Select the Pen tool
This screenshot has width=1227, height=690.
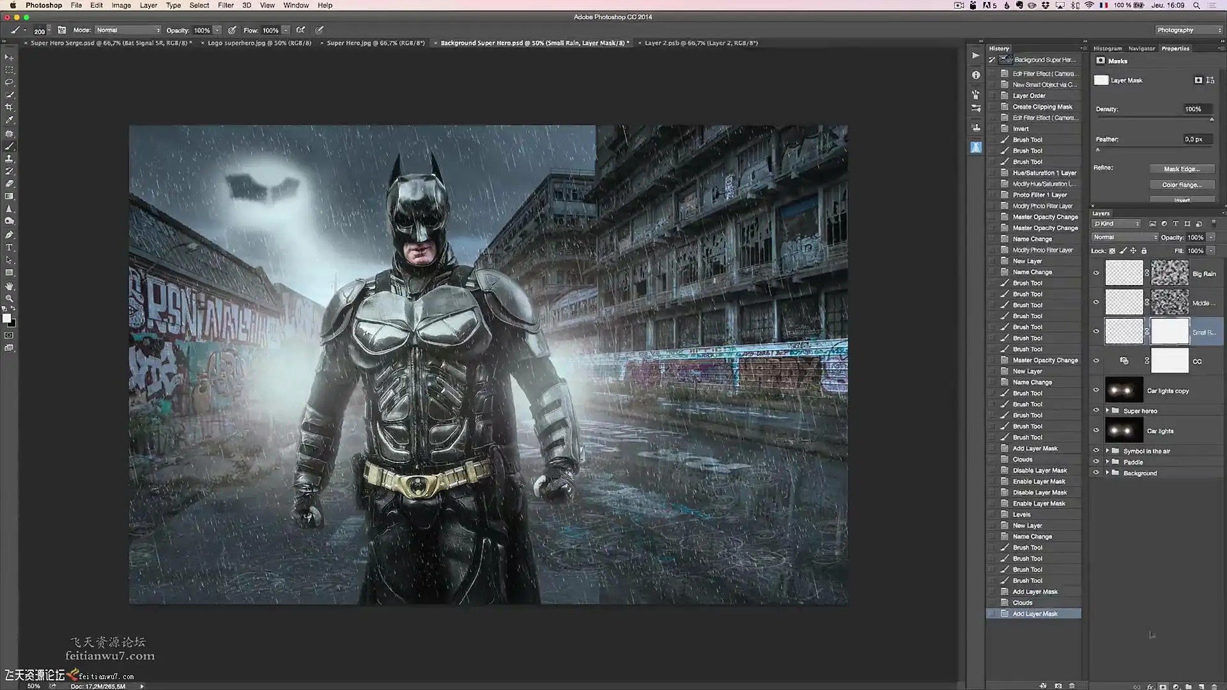(9, 234)
